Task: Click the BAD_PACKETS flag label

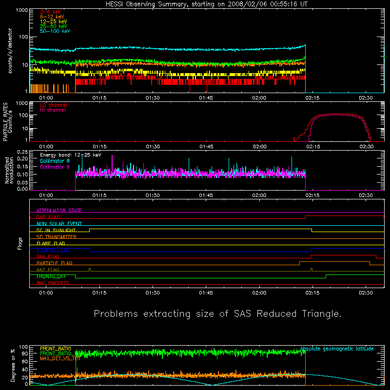Action: click(53, 283)
